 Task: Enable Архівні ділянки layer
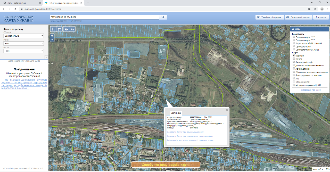tap(294, 69)
